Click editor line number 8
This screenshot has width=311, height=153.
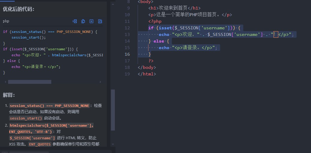pos(128,1)
